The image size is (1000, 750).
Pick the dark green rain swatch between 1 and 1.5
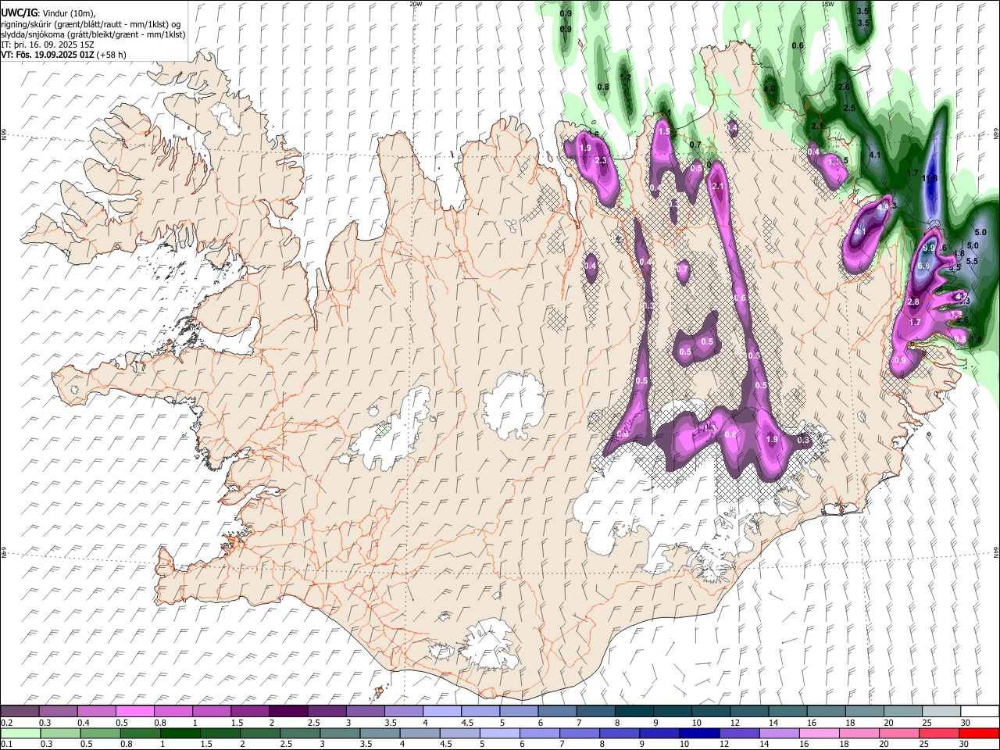point(180,734)
